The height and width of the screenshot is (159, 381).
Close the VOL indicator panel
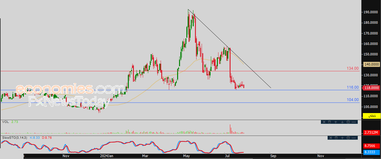coord(324,122)
